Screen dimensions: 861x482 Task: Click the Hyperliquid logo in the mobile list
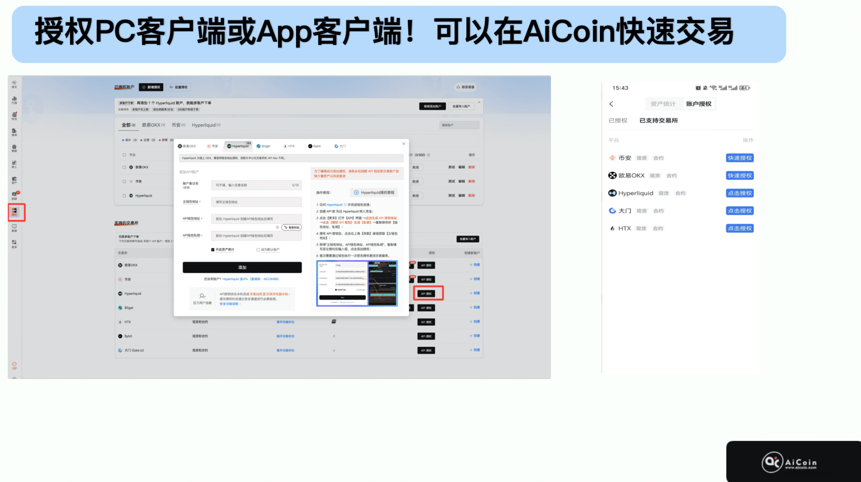click(x=612, y=193)
